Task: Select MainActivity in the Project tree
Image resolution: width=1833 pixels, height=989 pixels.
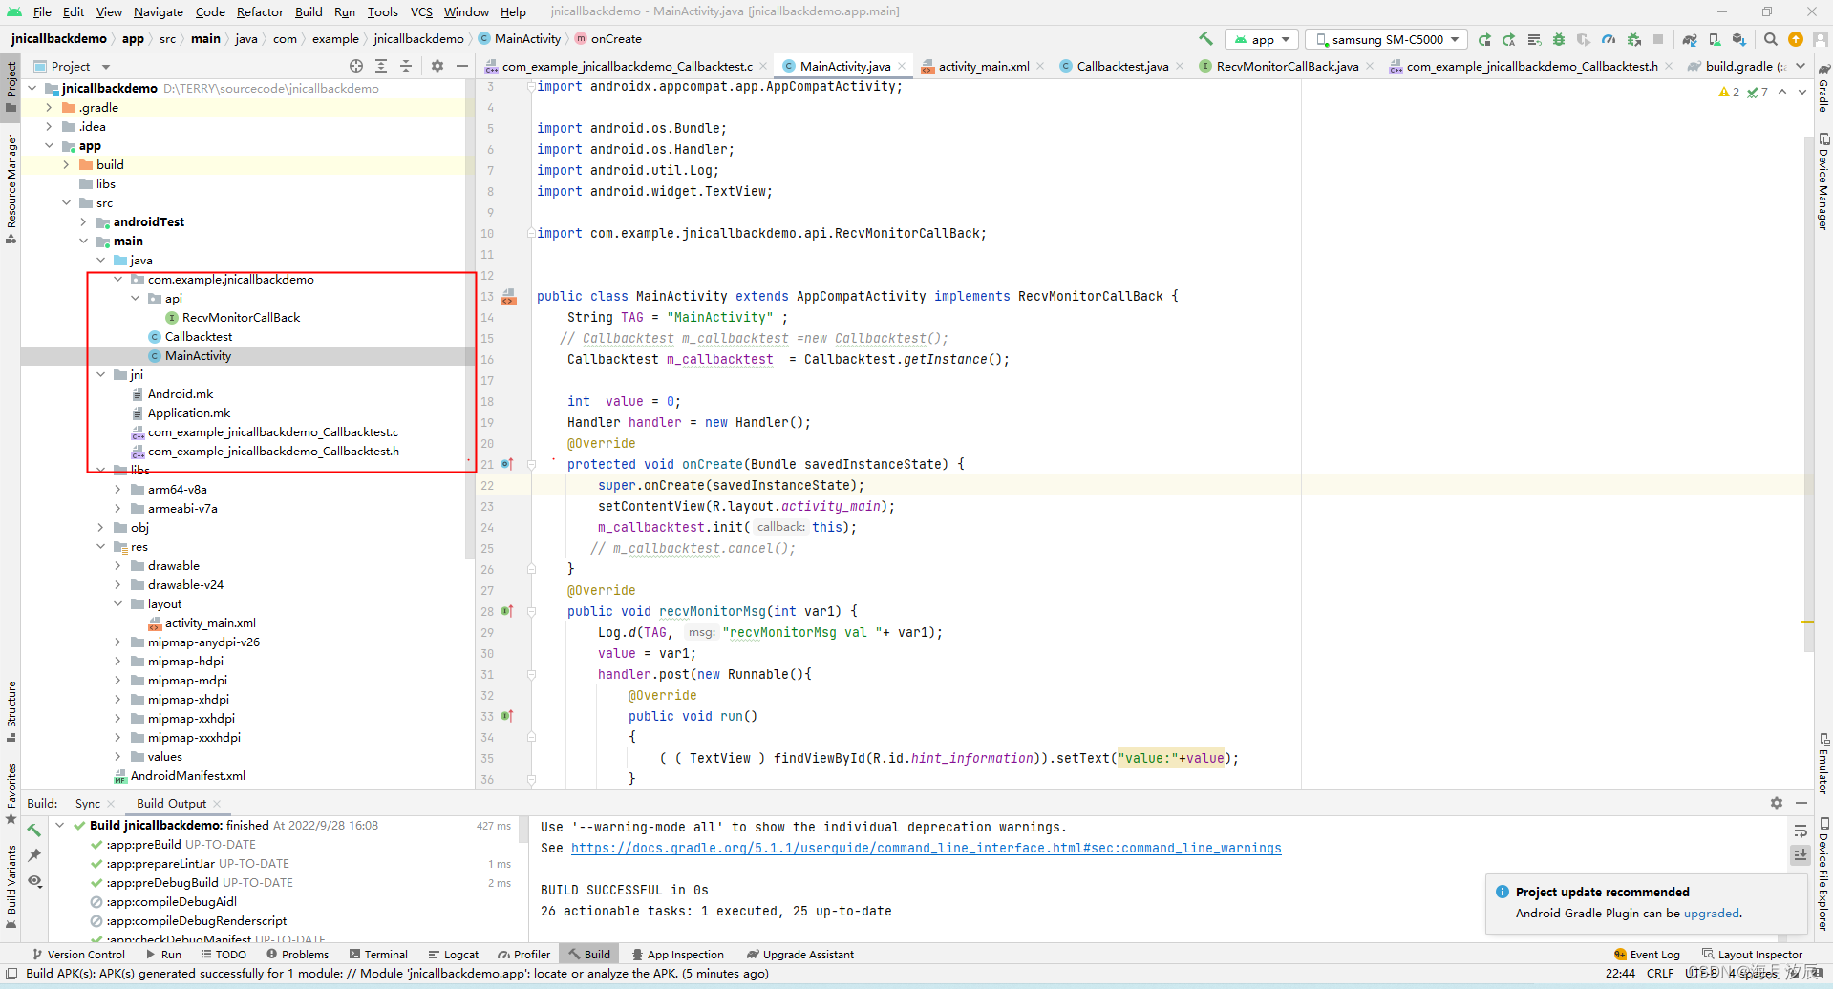Action: pos(197,355)
